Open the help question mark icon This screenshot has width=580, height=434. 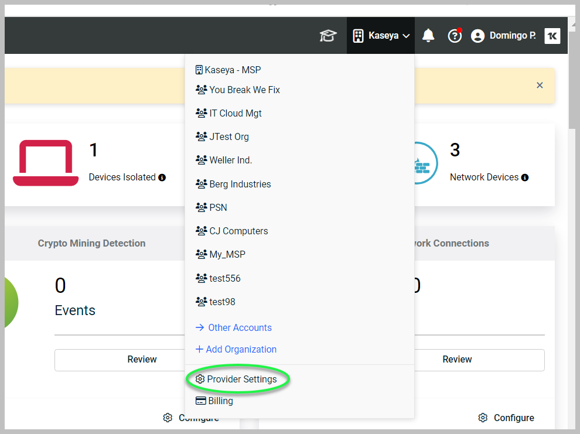[455, 36]
